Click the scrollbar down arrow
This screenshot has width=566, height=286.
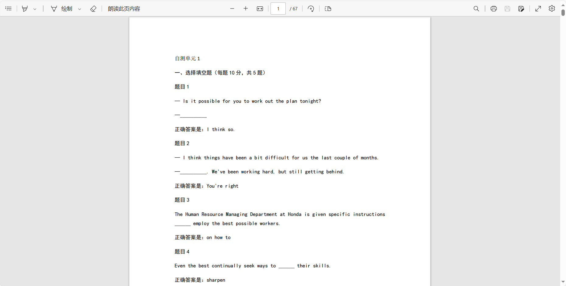pos(563,282)
